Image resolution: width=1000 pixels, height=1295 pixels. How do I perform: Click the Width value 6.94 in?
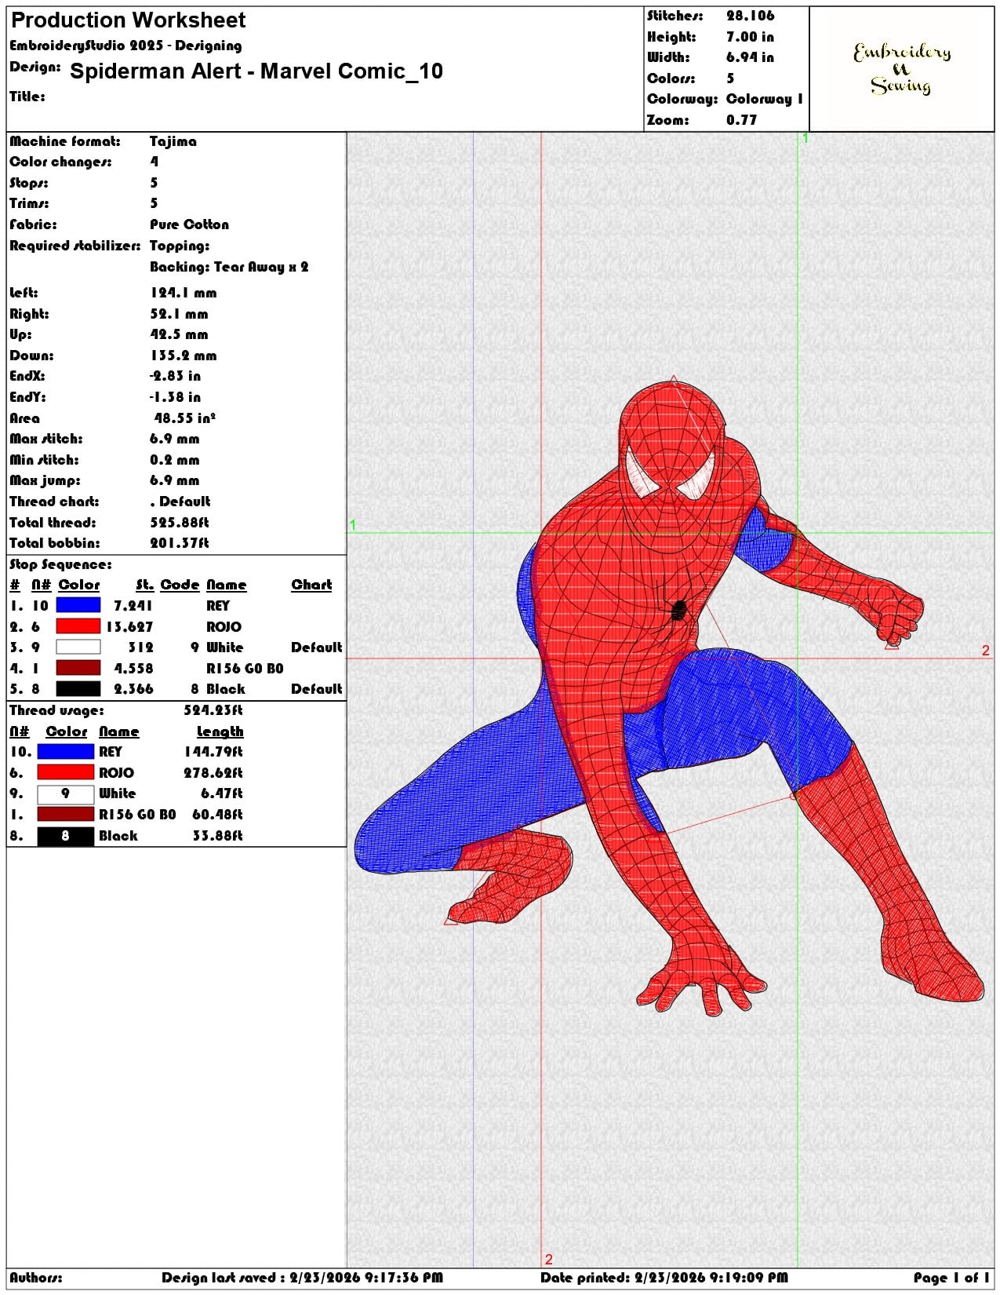[750, 57]
